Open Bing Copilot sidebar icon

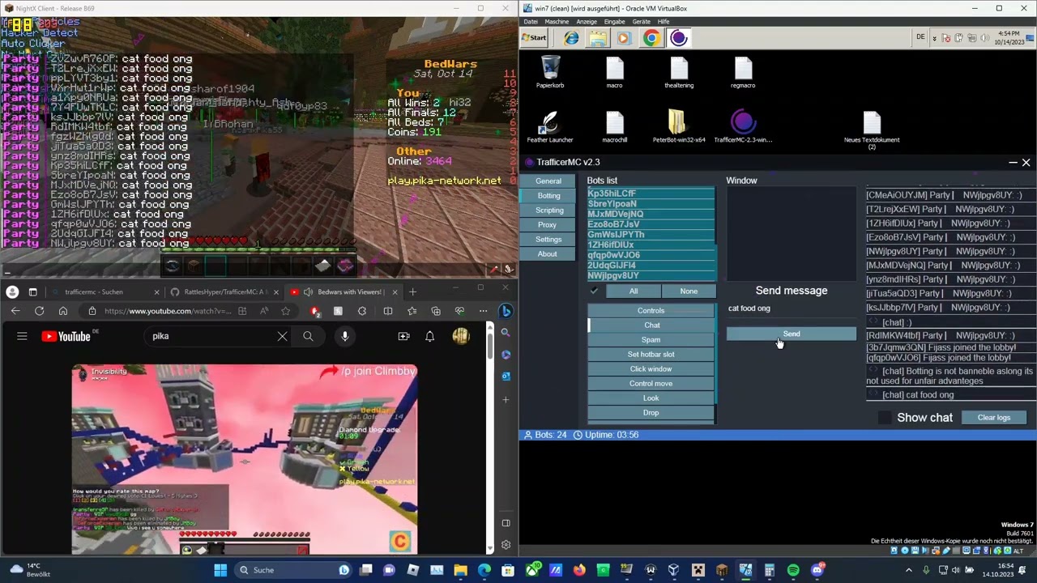(x=506, y=311)
